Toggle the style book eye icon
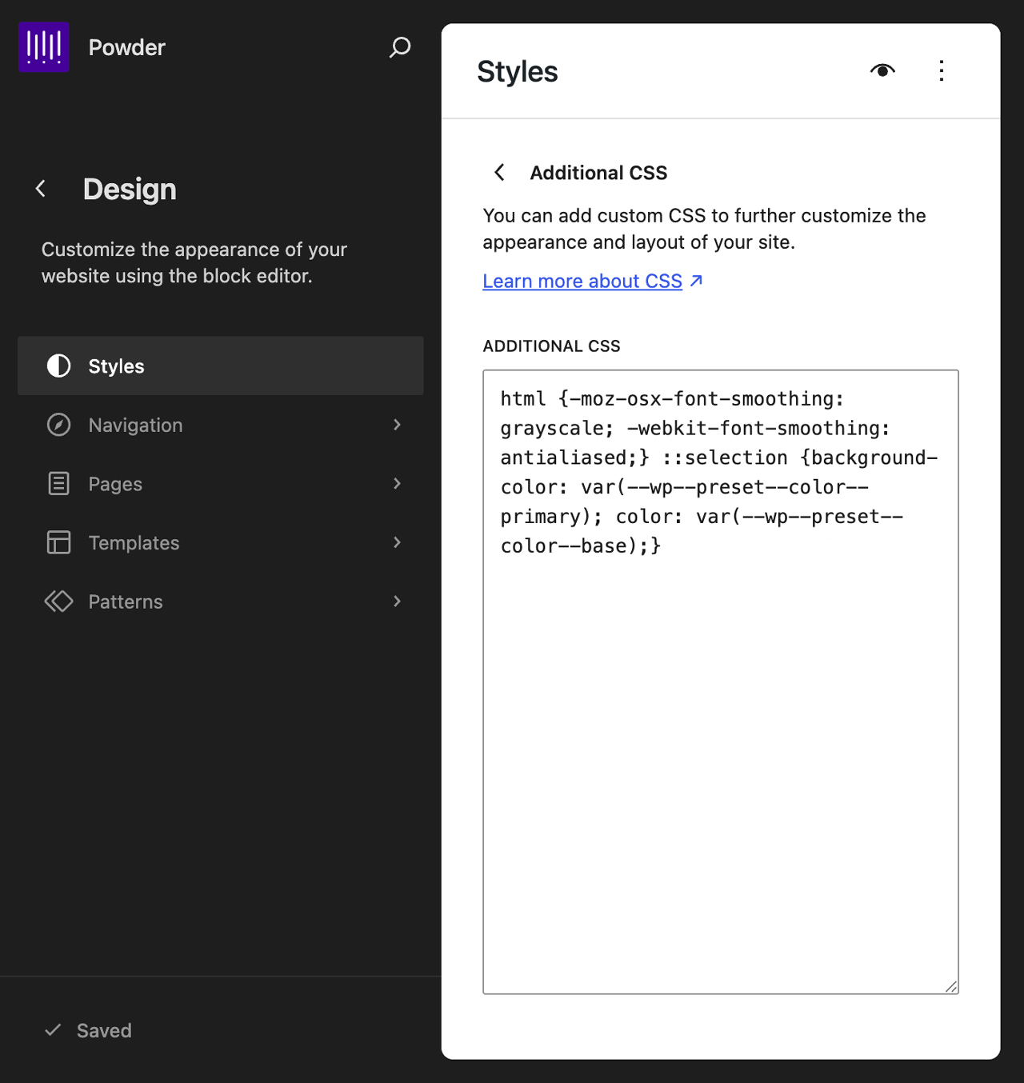The width and height of the screenshot is (1024, 1083). (x=882, y=70)
